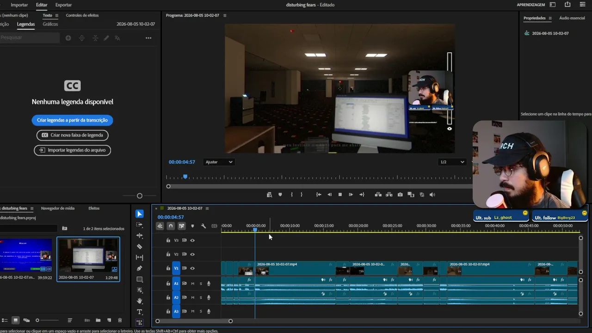Click the add caption segment plus icon
Screen dimensions: 592x333
click(68, 38)
